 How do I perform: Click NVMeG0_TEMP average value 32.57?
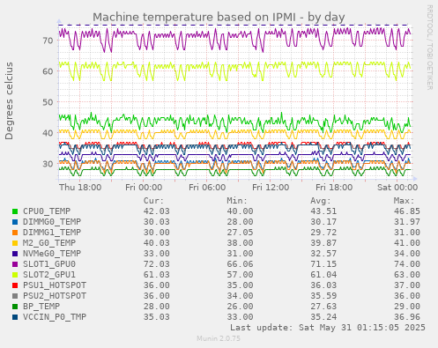(323, 254)
